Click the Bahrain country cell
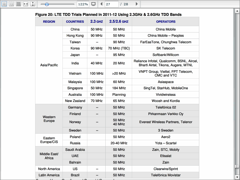Viewport: 240px width, 180px height. pyautogui.click(x=75, y=162)
